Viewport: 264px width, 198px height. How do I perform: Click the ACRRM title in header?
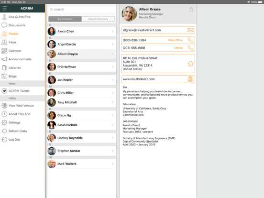27,9
